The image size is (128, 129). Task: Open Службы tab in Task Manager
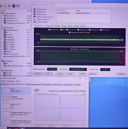coord(77,85)
